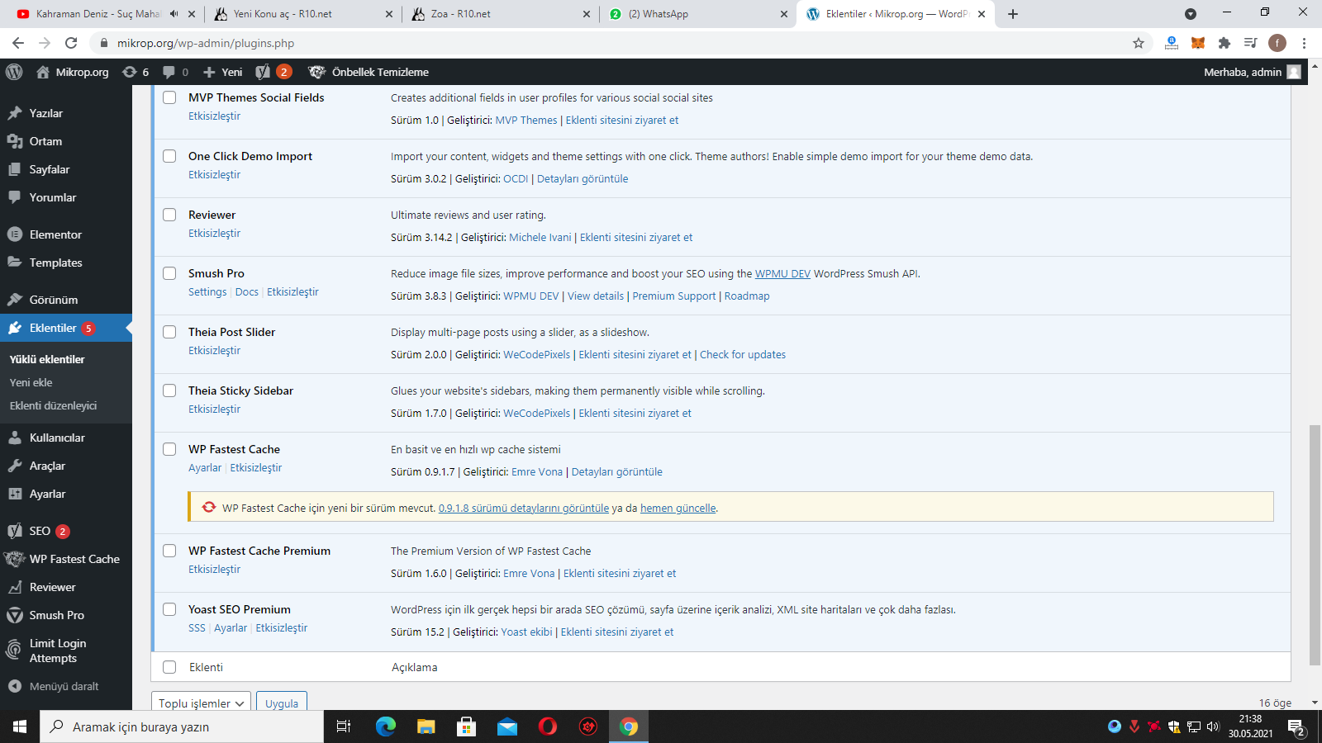This screenshot has height=743, width=1322.
Task: Click the hemen güncelle update link
Action: click(x=678, y=508)
